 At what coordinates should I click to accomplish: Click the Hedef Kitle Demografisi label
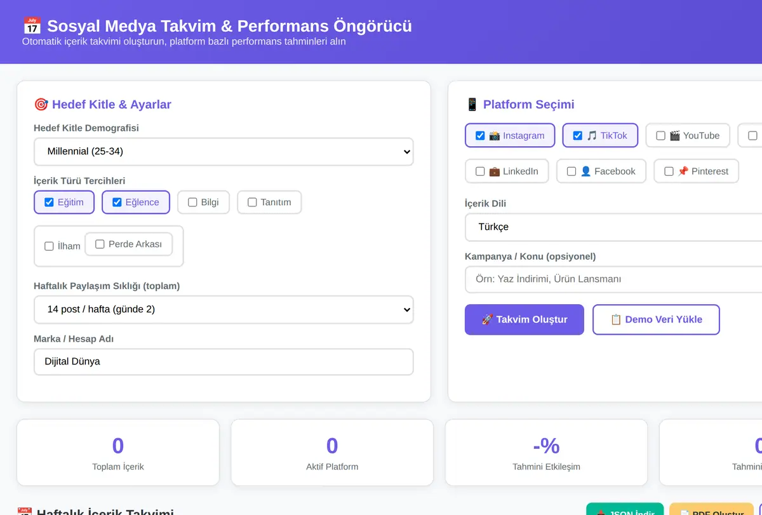tap(86, 128)
